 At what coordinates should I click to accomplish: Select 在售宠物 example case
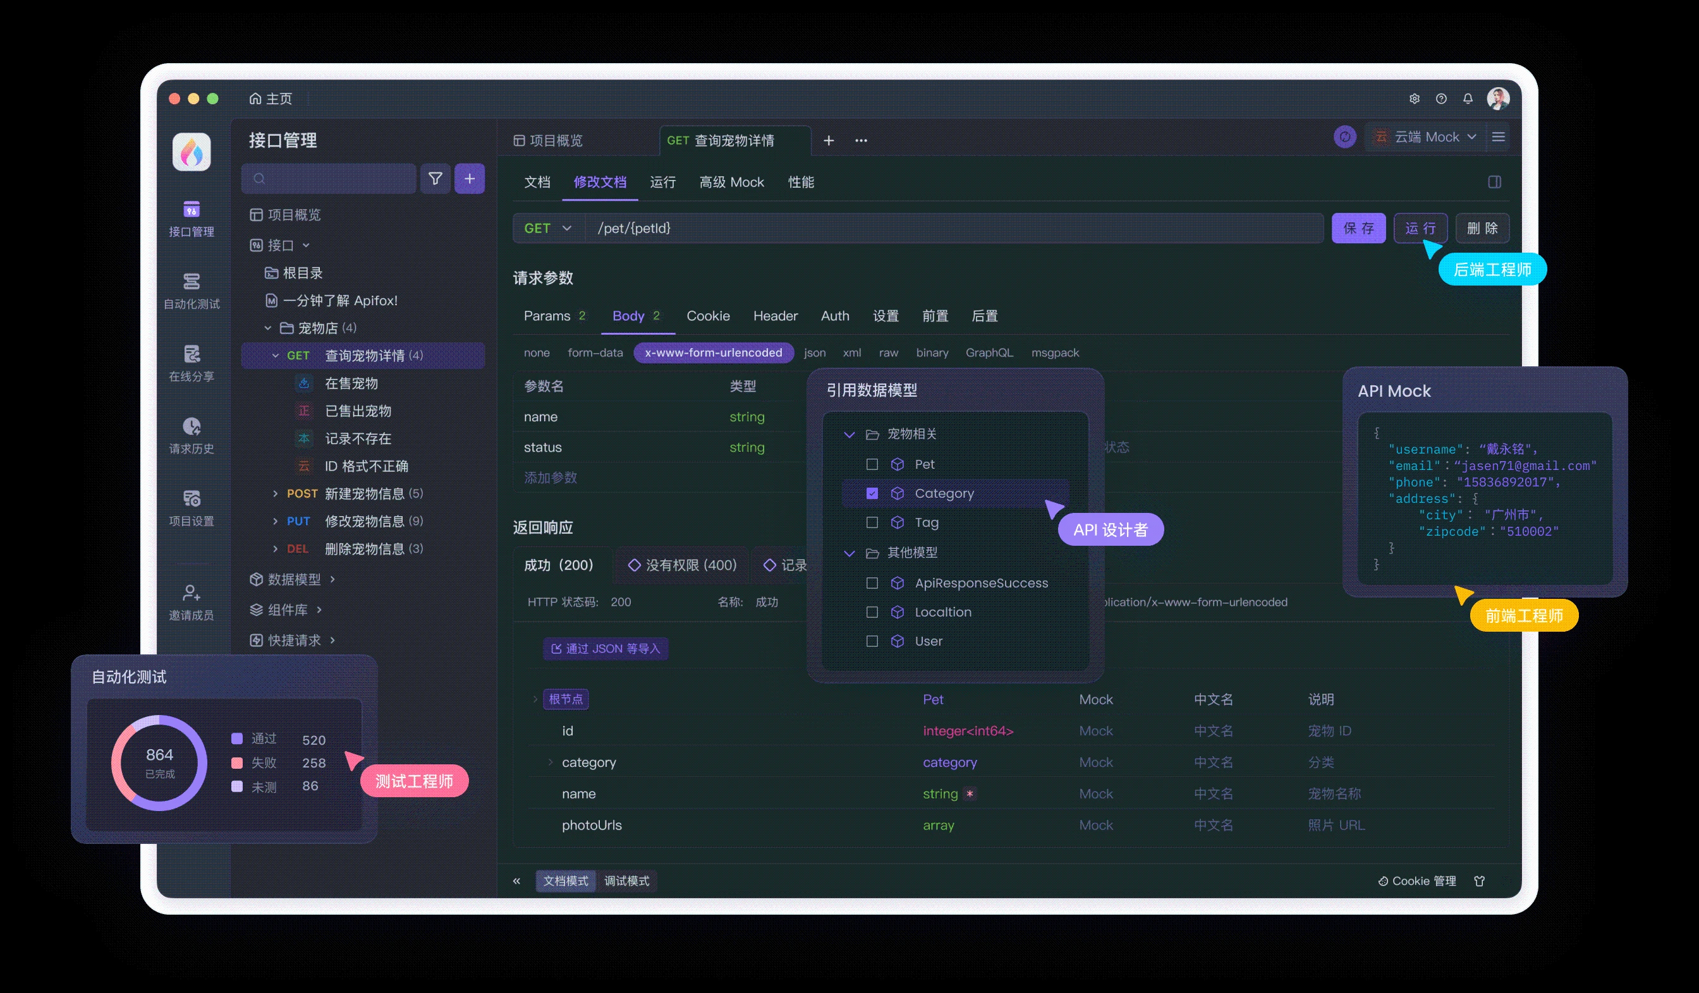351,383
